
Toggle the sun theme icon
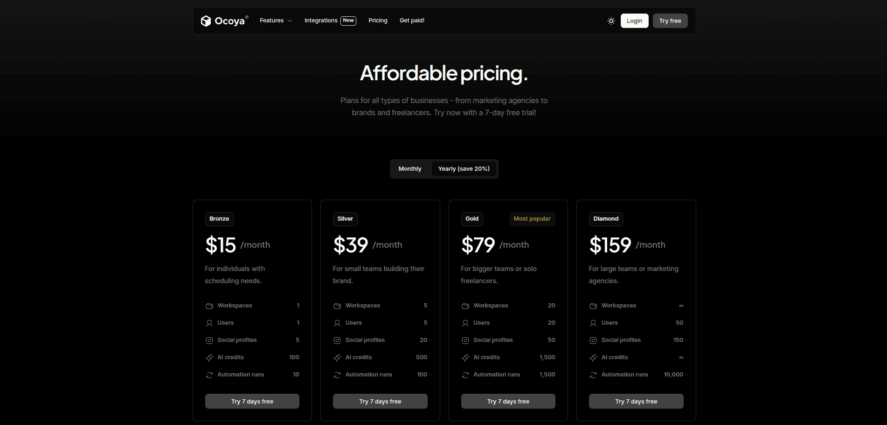click(611, 21)
